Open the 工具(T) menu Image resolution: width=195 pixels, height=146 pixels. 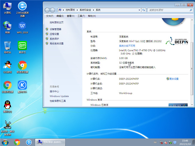[81, 16]
